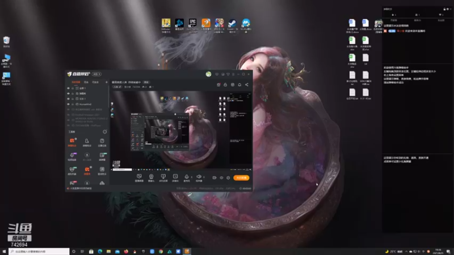
Task: Click the record video camera icon
Action: [215, 178]
